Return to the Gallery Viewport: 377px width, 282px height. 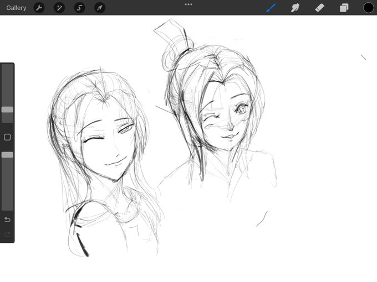click(16, 8)
